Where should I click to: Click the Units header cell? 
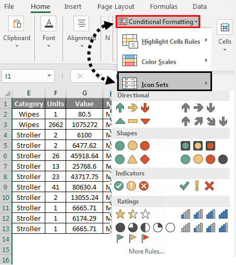[x=56, y=104]
